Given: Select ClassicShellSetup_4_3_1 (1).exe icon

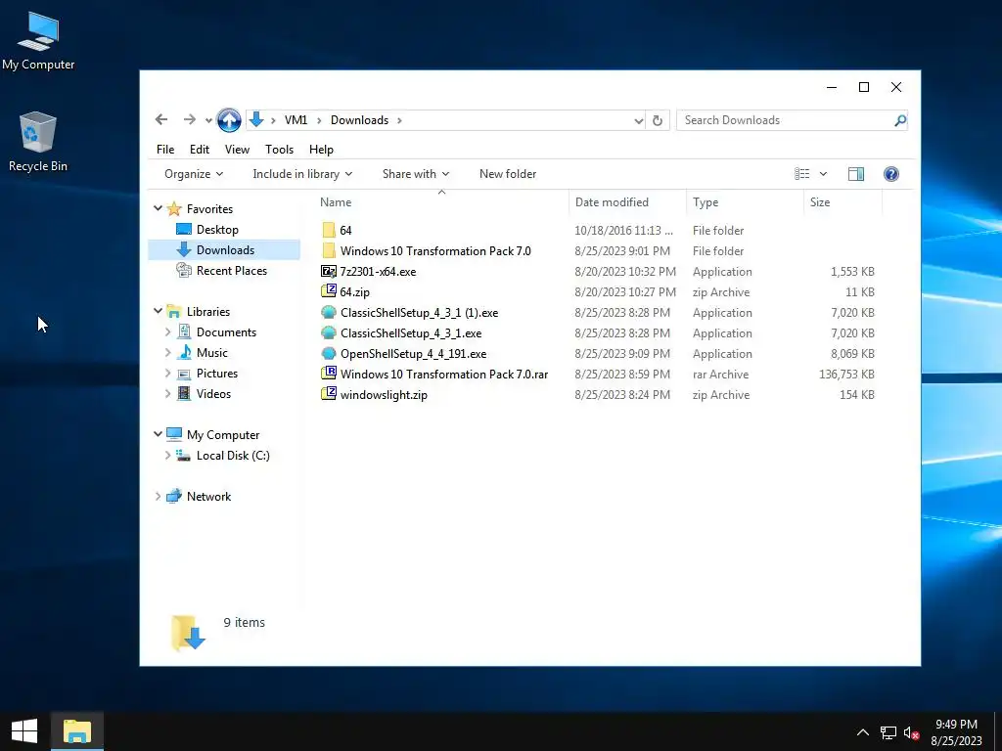Looking at the screenshot, I should click(x=329, y=312).
